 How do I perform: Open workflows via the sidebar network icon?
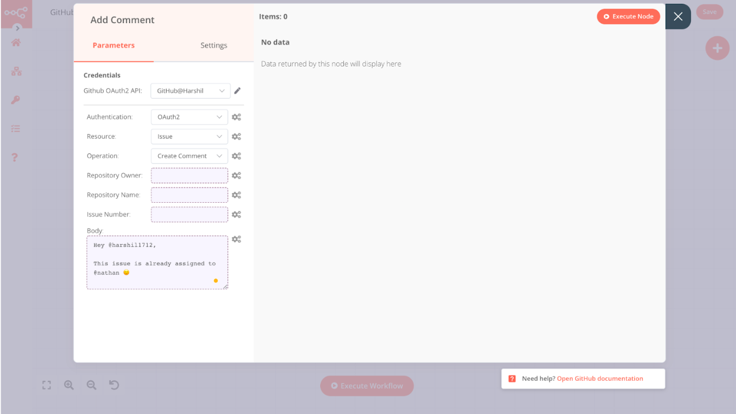click(16, 71)
